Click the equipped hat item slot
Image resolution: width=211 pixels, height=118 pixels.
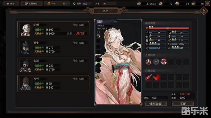tap(98, 36)
